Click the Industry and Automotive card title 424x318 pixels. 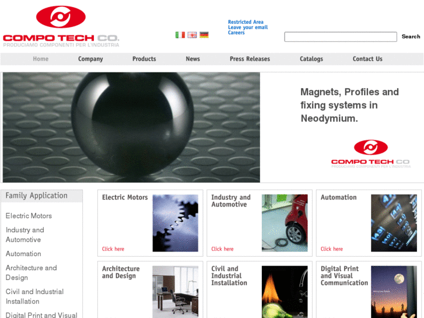[x=231, y=201]
